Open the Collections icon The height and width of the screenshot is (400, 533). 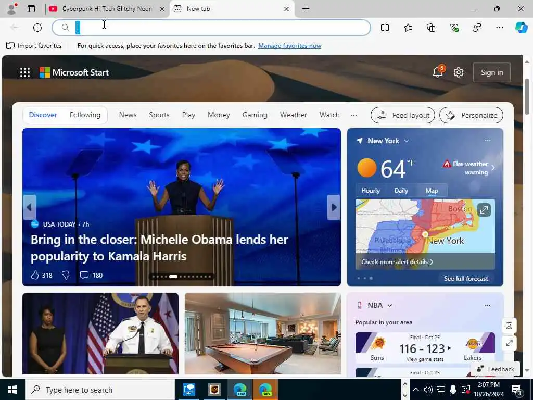click(431, 28)
